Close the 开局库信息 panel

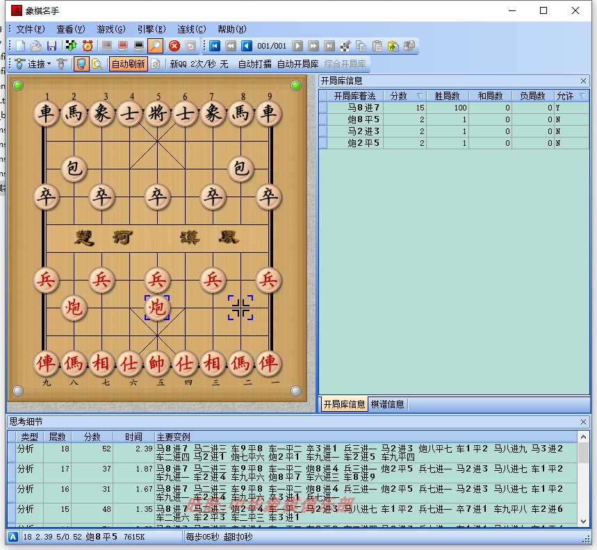pyautogui.click(x=583, y=81)
